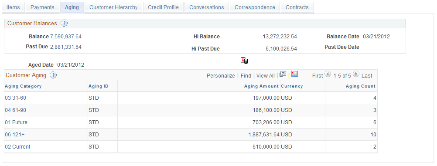Open the Correspondence tab
Viewport: 437px width, 166px height.
(255, 7)
